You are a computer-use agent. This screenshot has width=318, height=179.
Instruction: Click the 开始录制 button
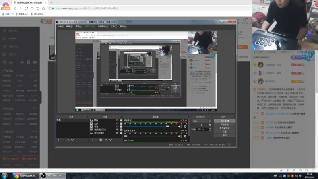pyautogui.click(x=225, y=125)
